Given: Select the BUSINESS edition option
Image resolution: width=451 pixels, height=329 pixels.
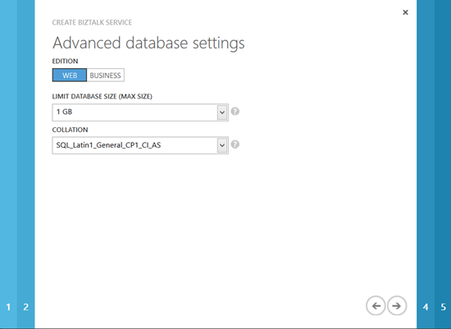Looking at the screenshot, I should coord(105,75).
